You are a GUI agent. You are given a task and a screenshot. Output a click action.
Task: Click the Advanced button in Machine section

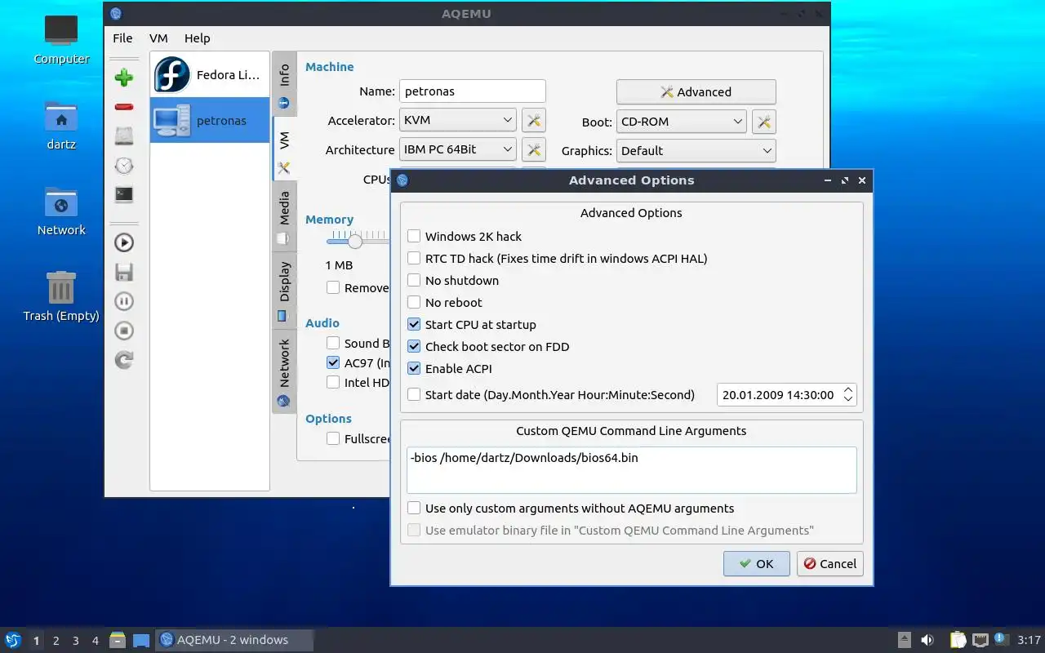pos(696,91)
